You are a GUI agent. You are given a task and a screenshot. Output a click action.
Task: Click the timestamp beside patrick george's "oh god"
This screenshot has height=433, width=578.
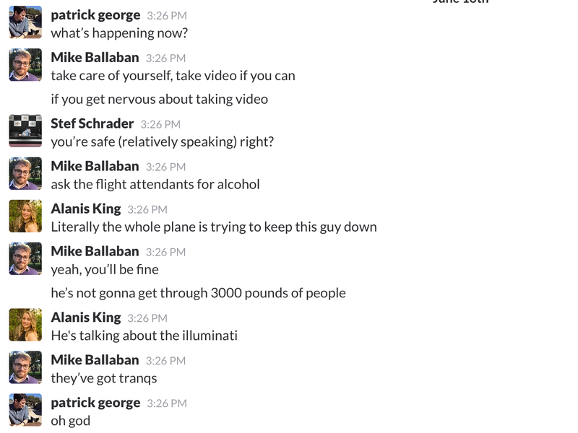pos(167,403)
